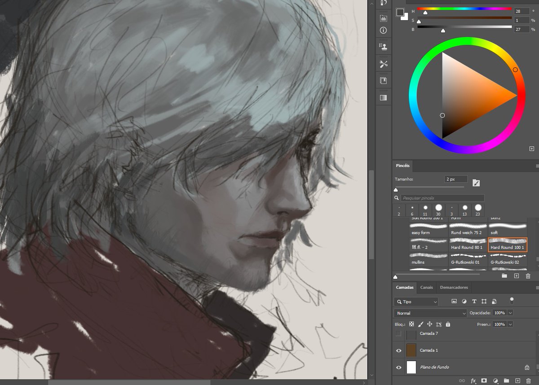Open the Gradients panel icon
This screenshot has height=385, width=539.
pyautogui.click(x=383, y=97)
